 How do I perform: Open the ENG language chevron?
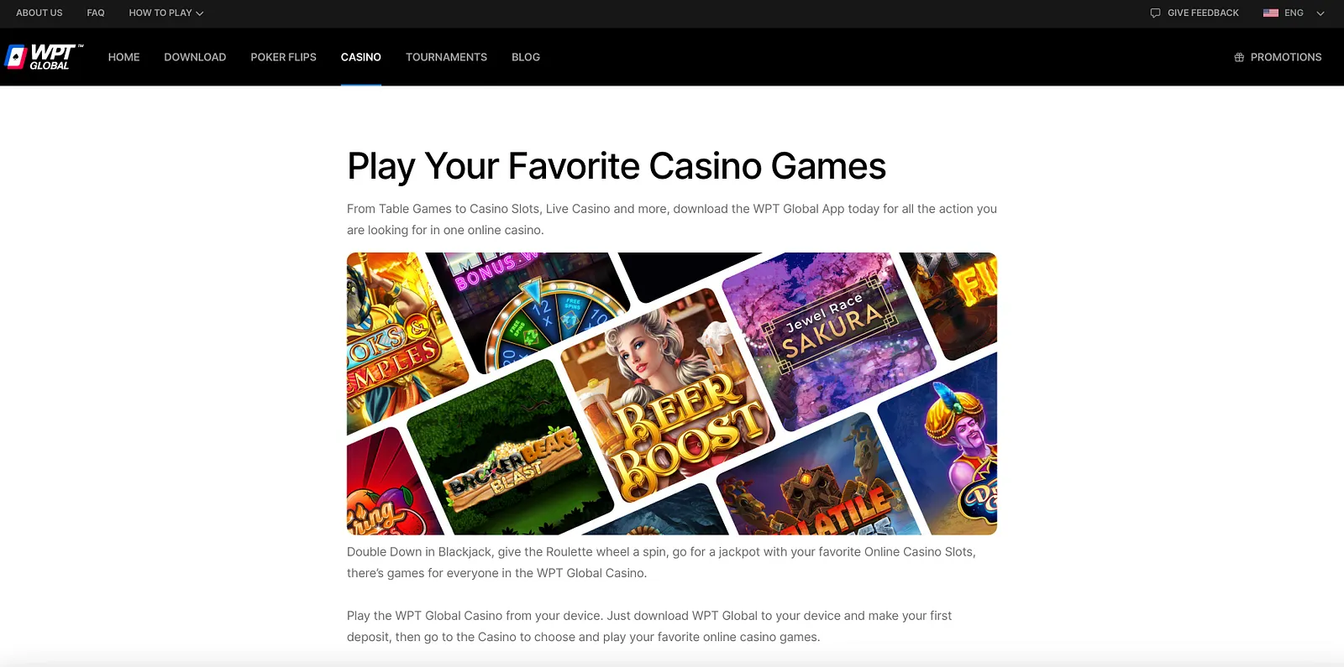click(x=1320, y=13)
